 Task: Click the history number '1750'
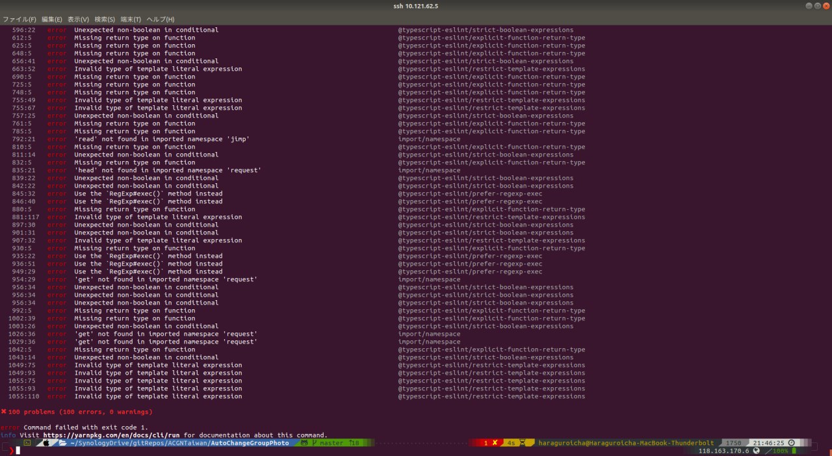coord(734,443)
